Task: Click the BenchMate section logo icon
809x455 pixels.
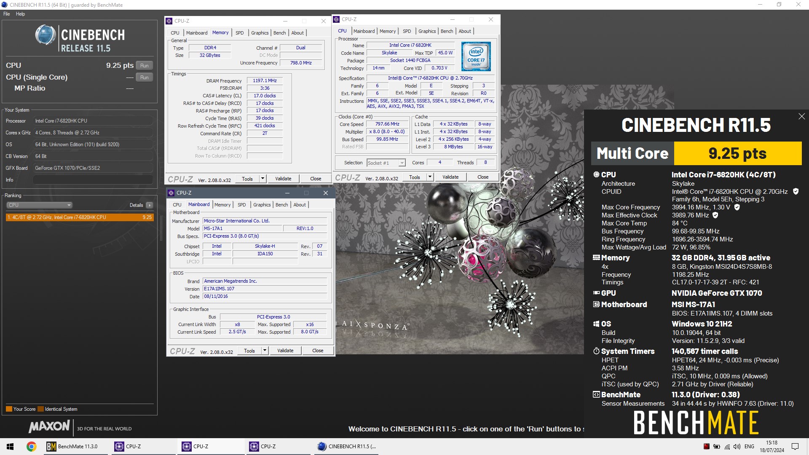Action: click(x=596, y=395)
